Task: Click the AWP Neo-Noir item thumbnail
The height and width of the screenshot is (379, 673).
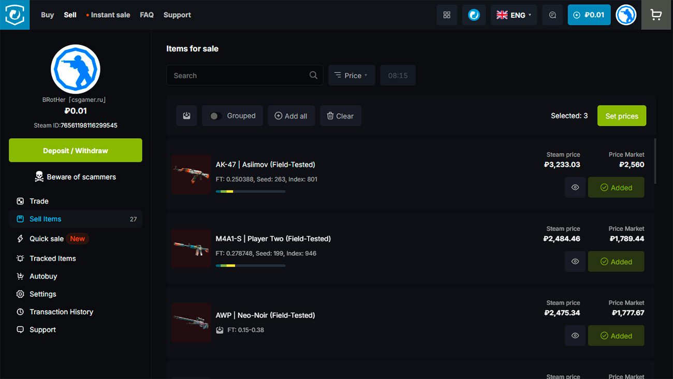Action: [191, 323]
